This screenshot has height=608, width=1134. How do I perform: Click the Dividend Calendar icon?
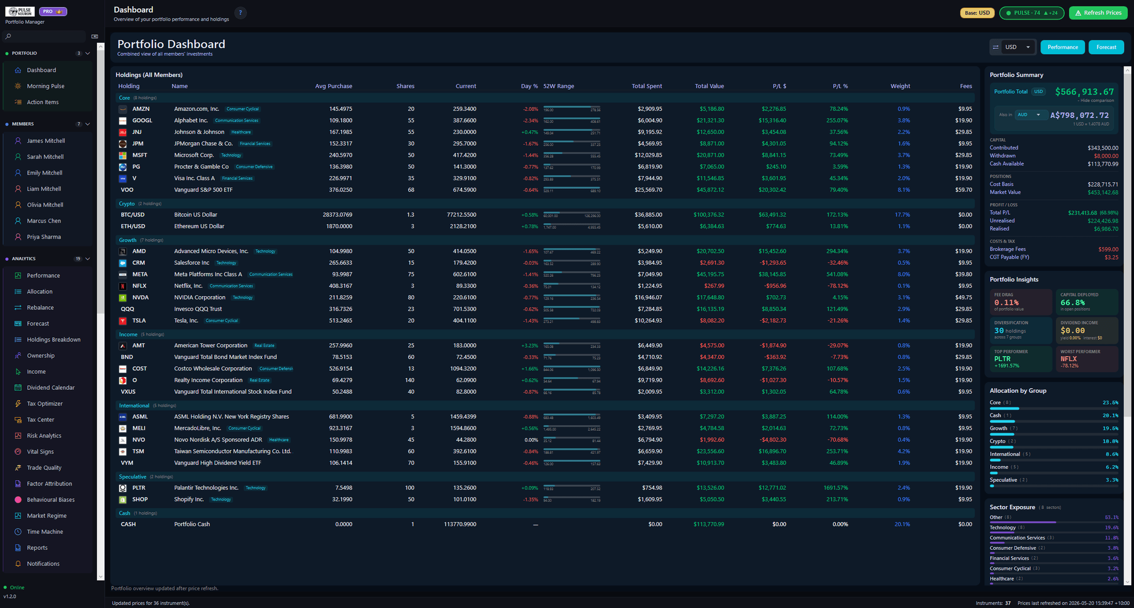click(x=18, y=388)
